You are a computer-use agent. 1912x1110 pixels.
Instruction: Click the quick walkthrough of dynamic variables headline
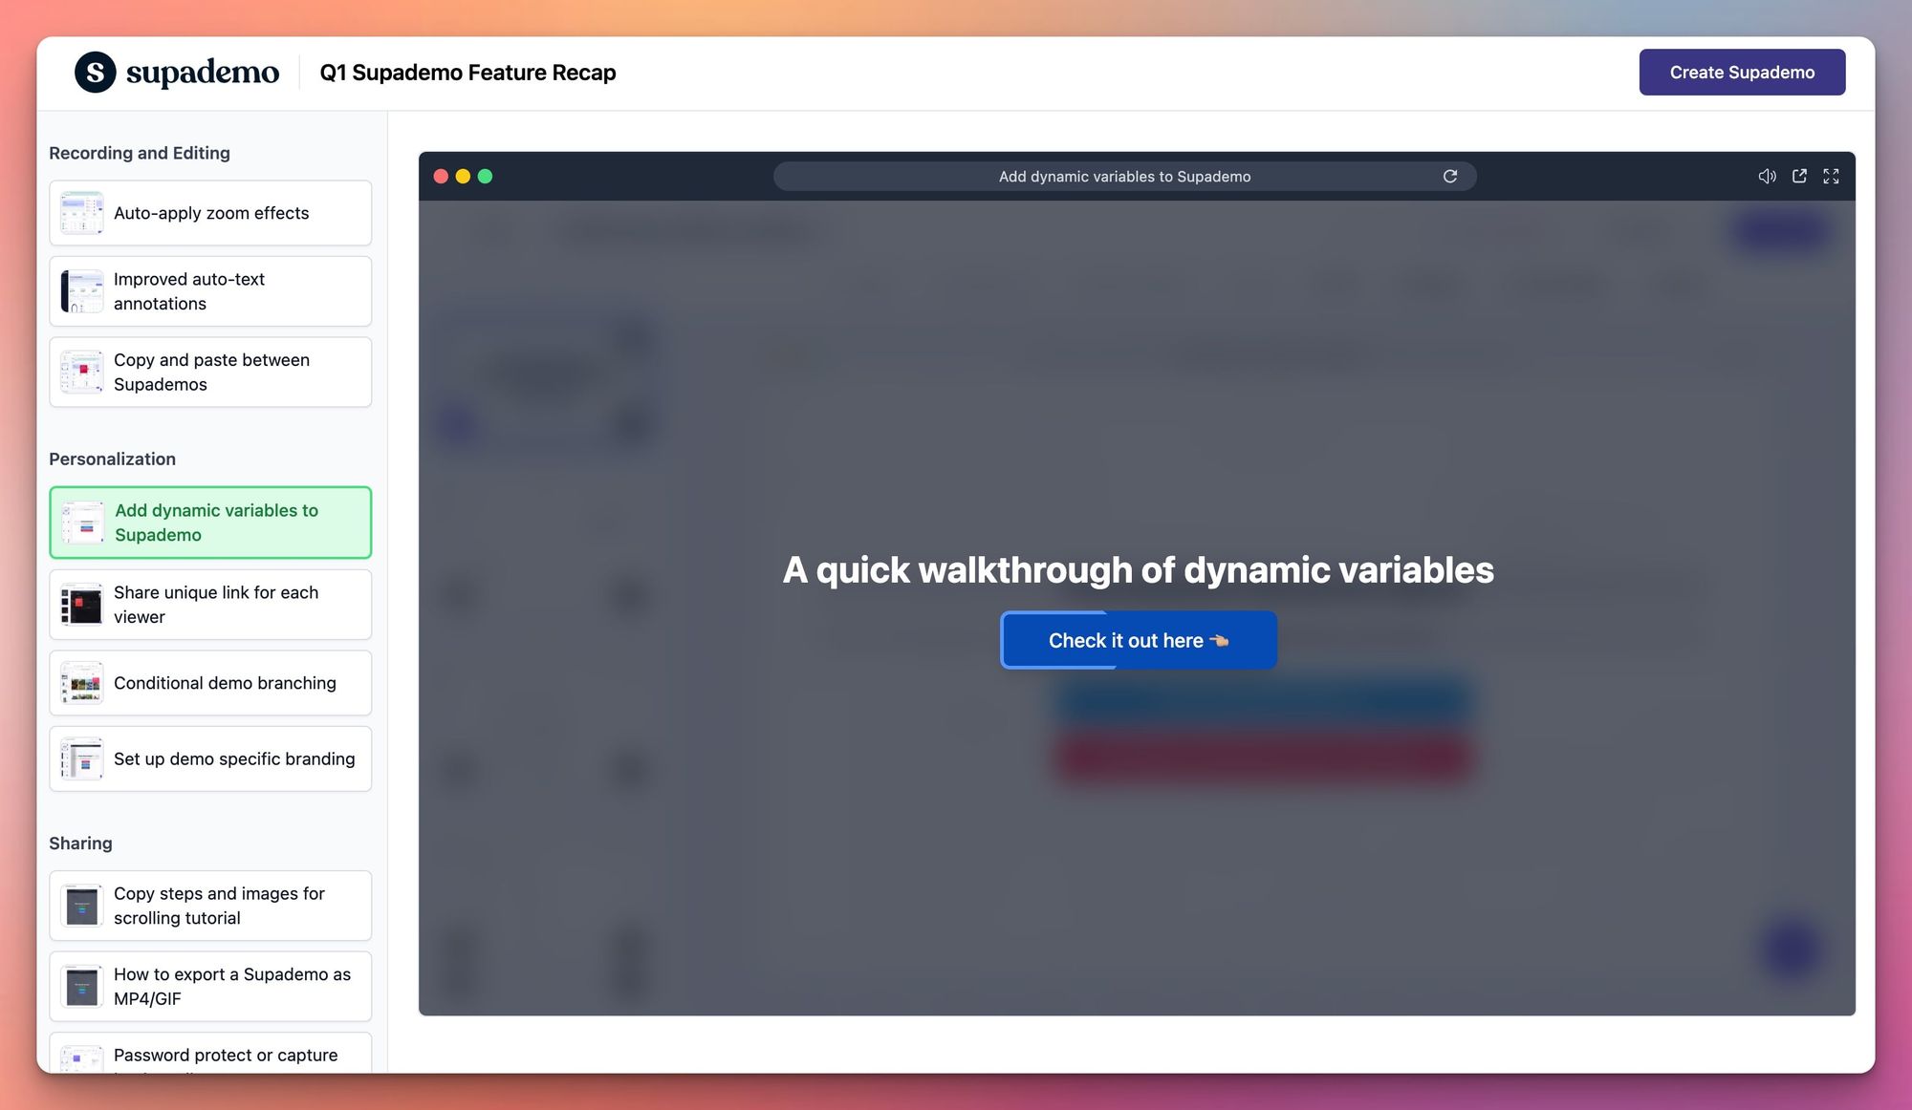tap(1138, 570)
